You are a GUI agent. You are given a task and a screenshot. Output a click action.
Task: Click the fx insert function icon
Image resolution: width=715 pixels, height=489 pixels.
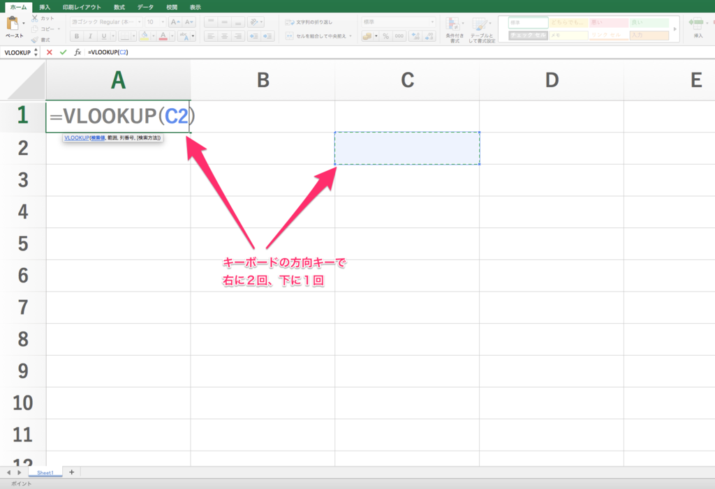click(78, 52)
